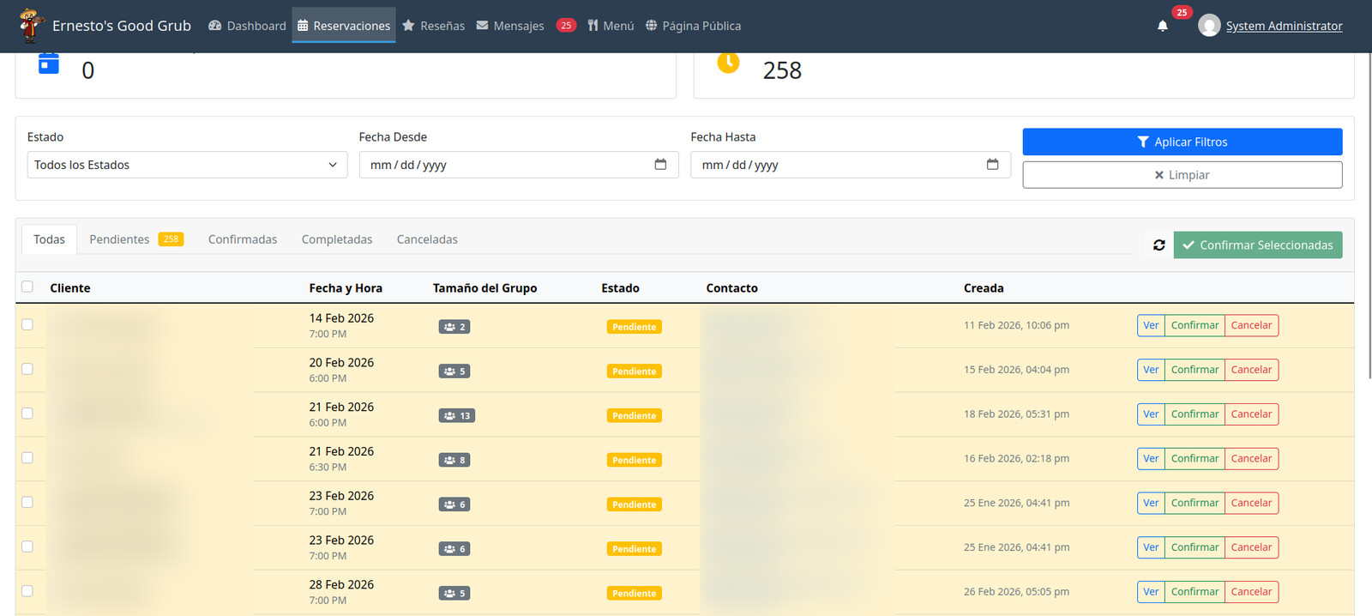Image resolution: width=1372 pixels, height=616 pixels.
Task: Toggle the select-all header checkbox
Action: click(x=27, y=287)
